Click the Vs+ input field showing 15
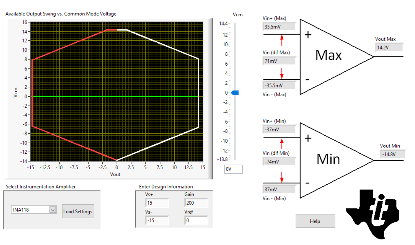 157,203
